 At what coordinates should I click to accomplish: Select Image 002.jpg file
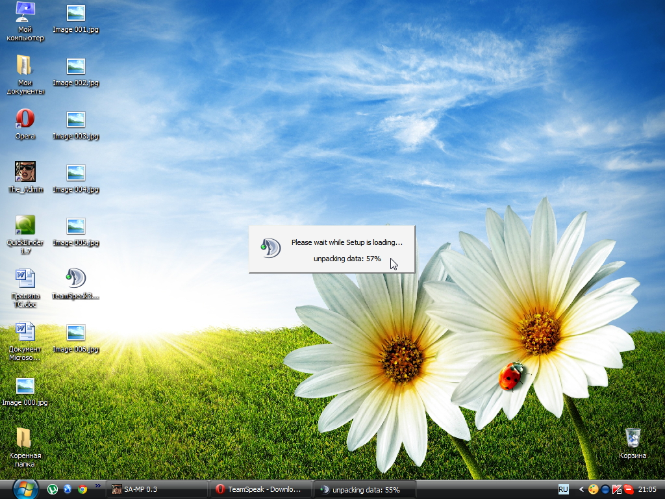[x=75, y=72]
